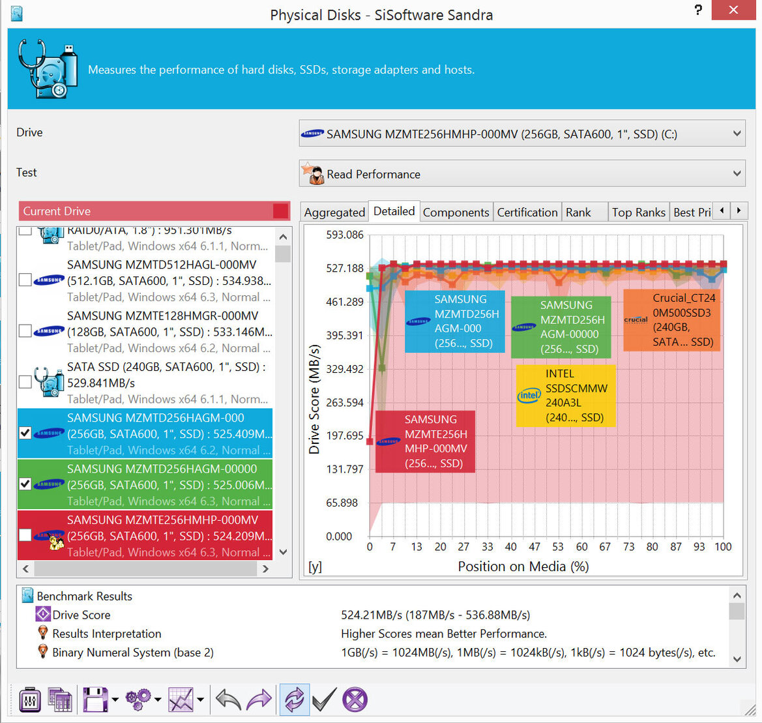Open the Drive selection dropdown
Image resolution: width=762 pixels, height=723 pixels.
522,134
